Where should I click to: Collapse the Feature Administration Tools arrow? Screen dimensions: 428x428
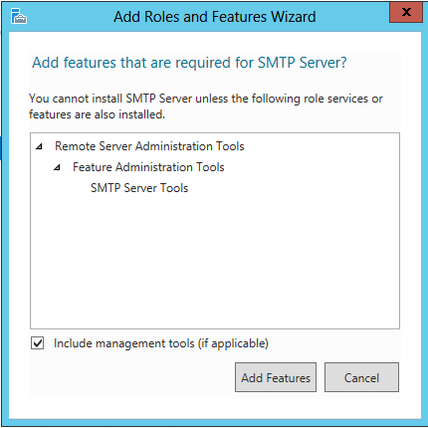click(x=57, y=167)
